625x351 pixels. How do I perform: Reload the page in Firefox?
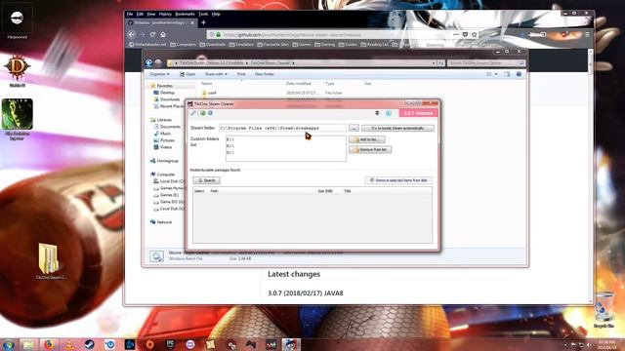pos(152,35)
